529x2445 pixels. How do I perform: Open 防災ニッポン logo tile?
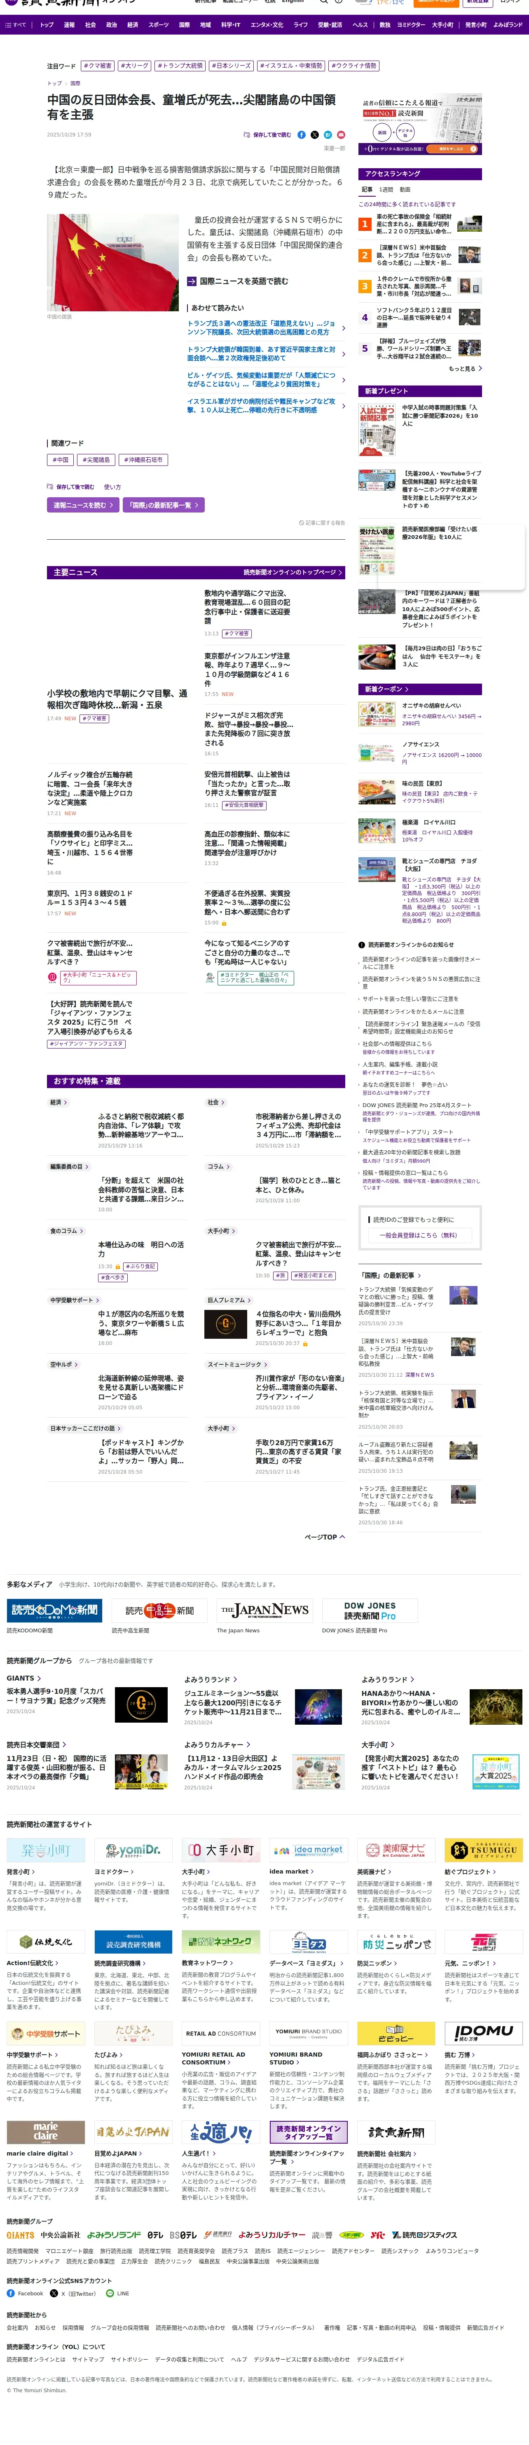[x=396, y=1941]
